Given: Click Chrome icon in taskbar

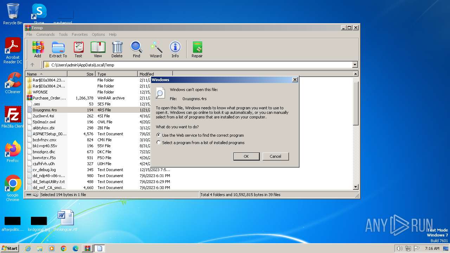Looking at the screenshot, I should 64,248.
